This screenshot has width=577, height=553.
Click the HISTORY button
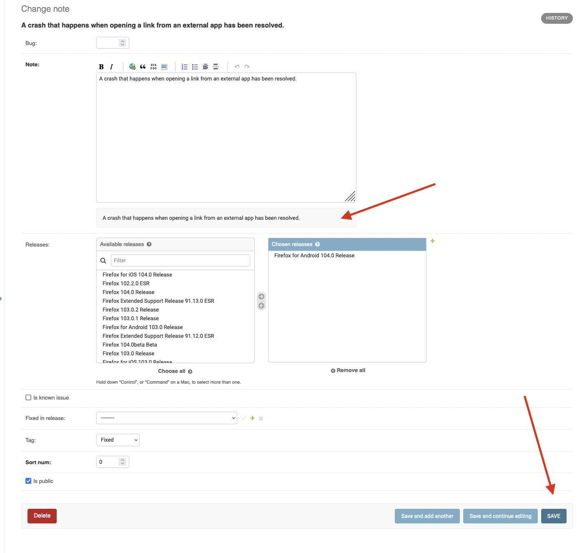(x=557, y=18)
